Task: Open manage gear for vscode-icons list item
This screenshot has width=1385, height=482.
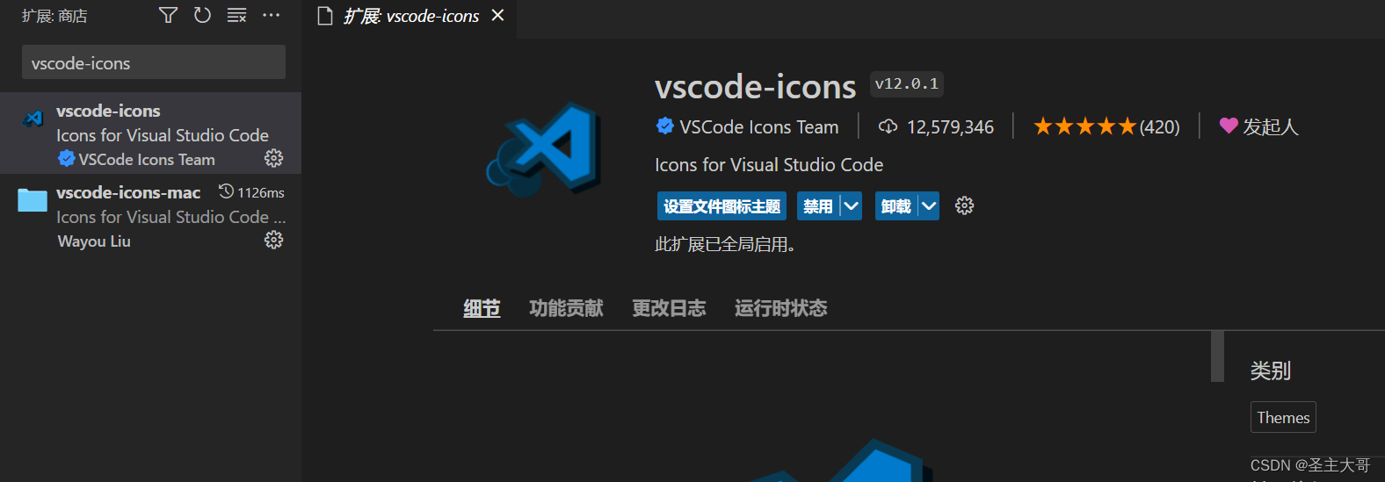Action: point(274,158)
